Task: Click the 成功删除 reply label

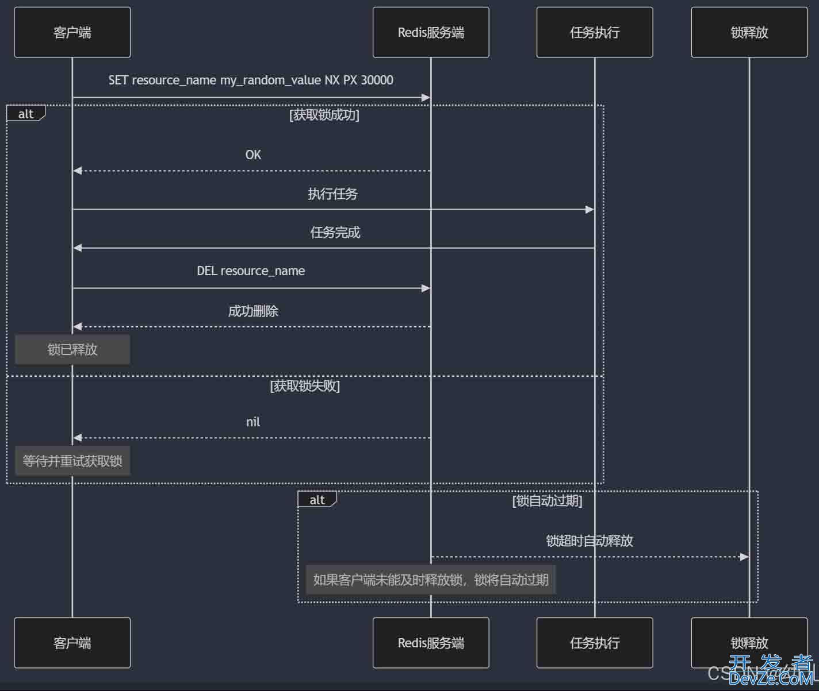Action: pyautogui.click(x=253, y=311)
